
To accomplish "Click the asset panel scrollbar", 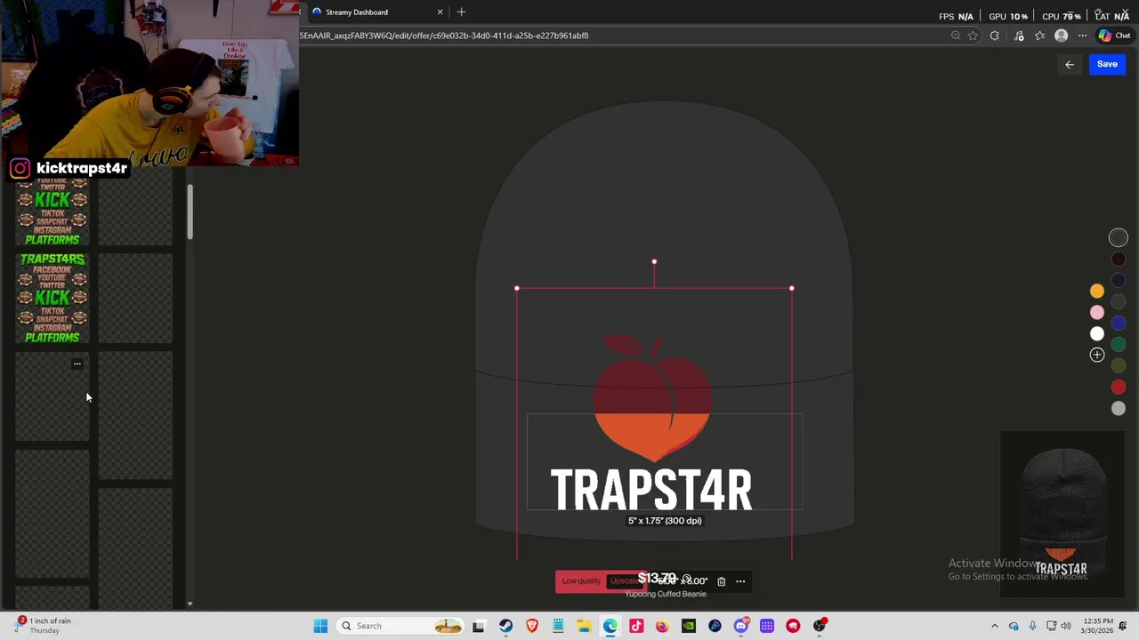I will click(190, 212).
